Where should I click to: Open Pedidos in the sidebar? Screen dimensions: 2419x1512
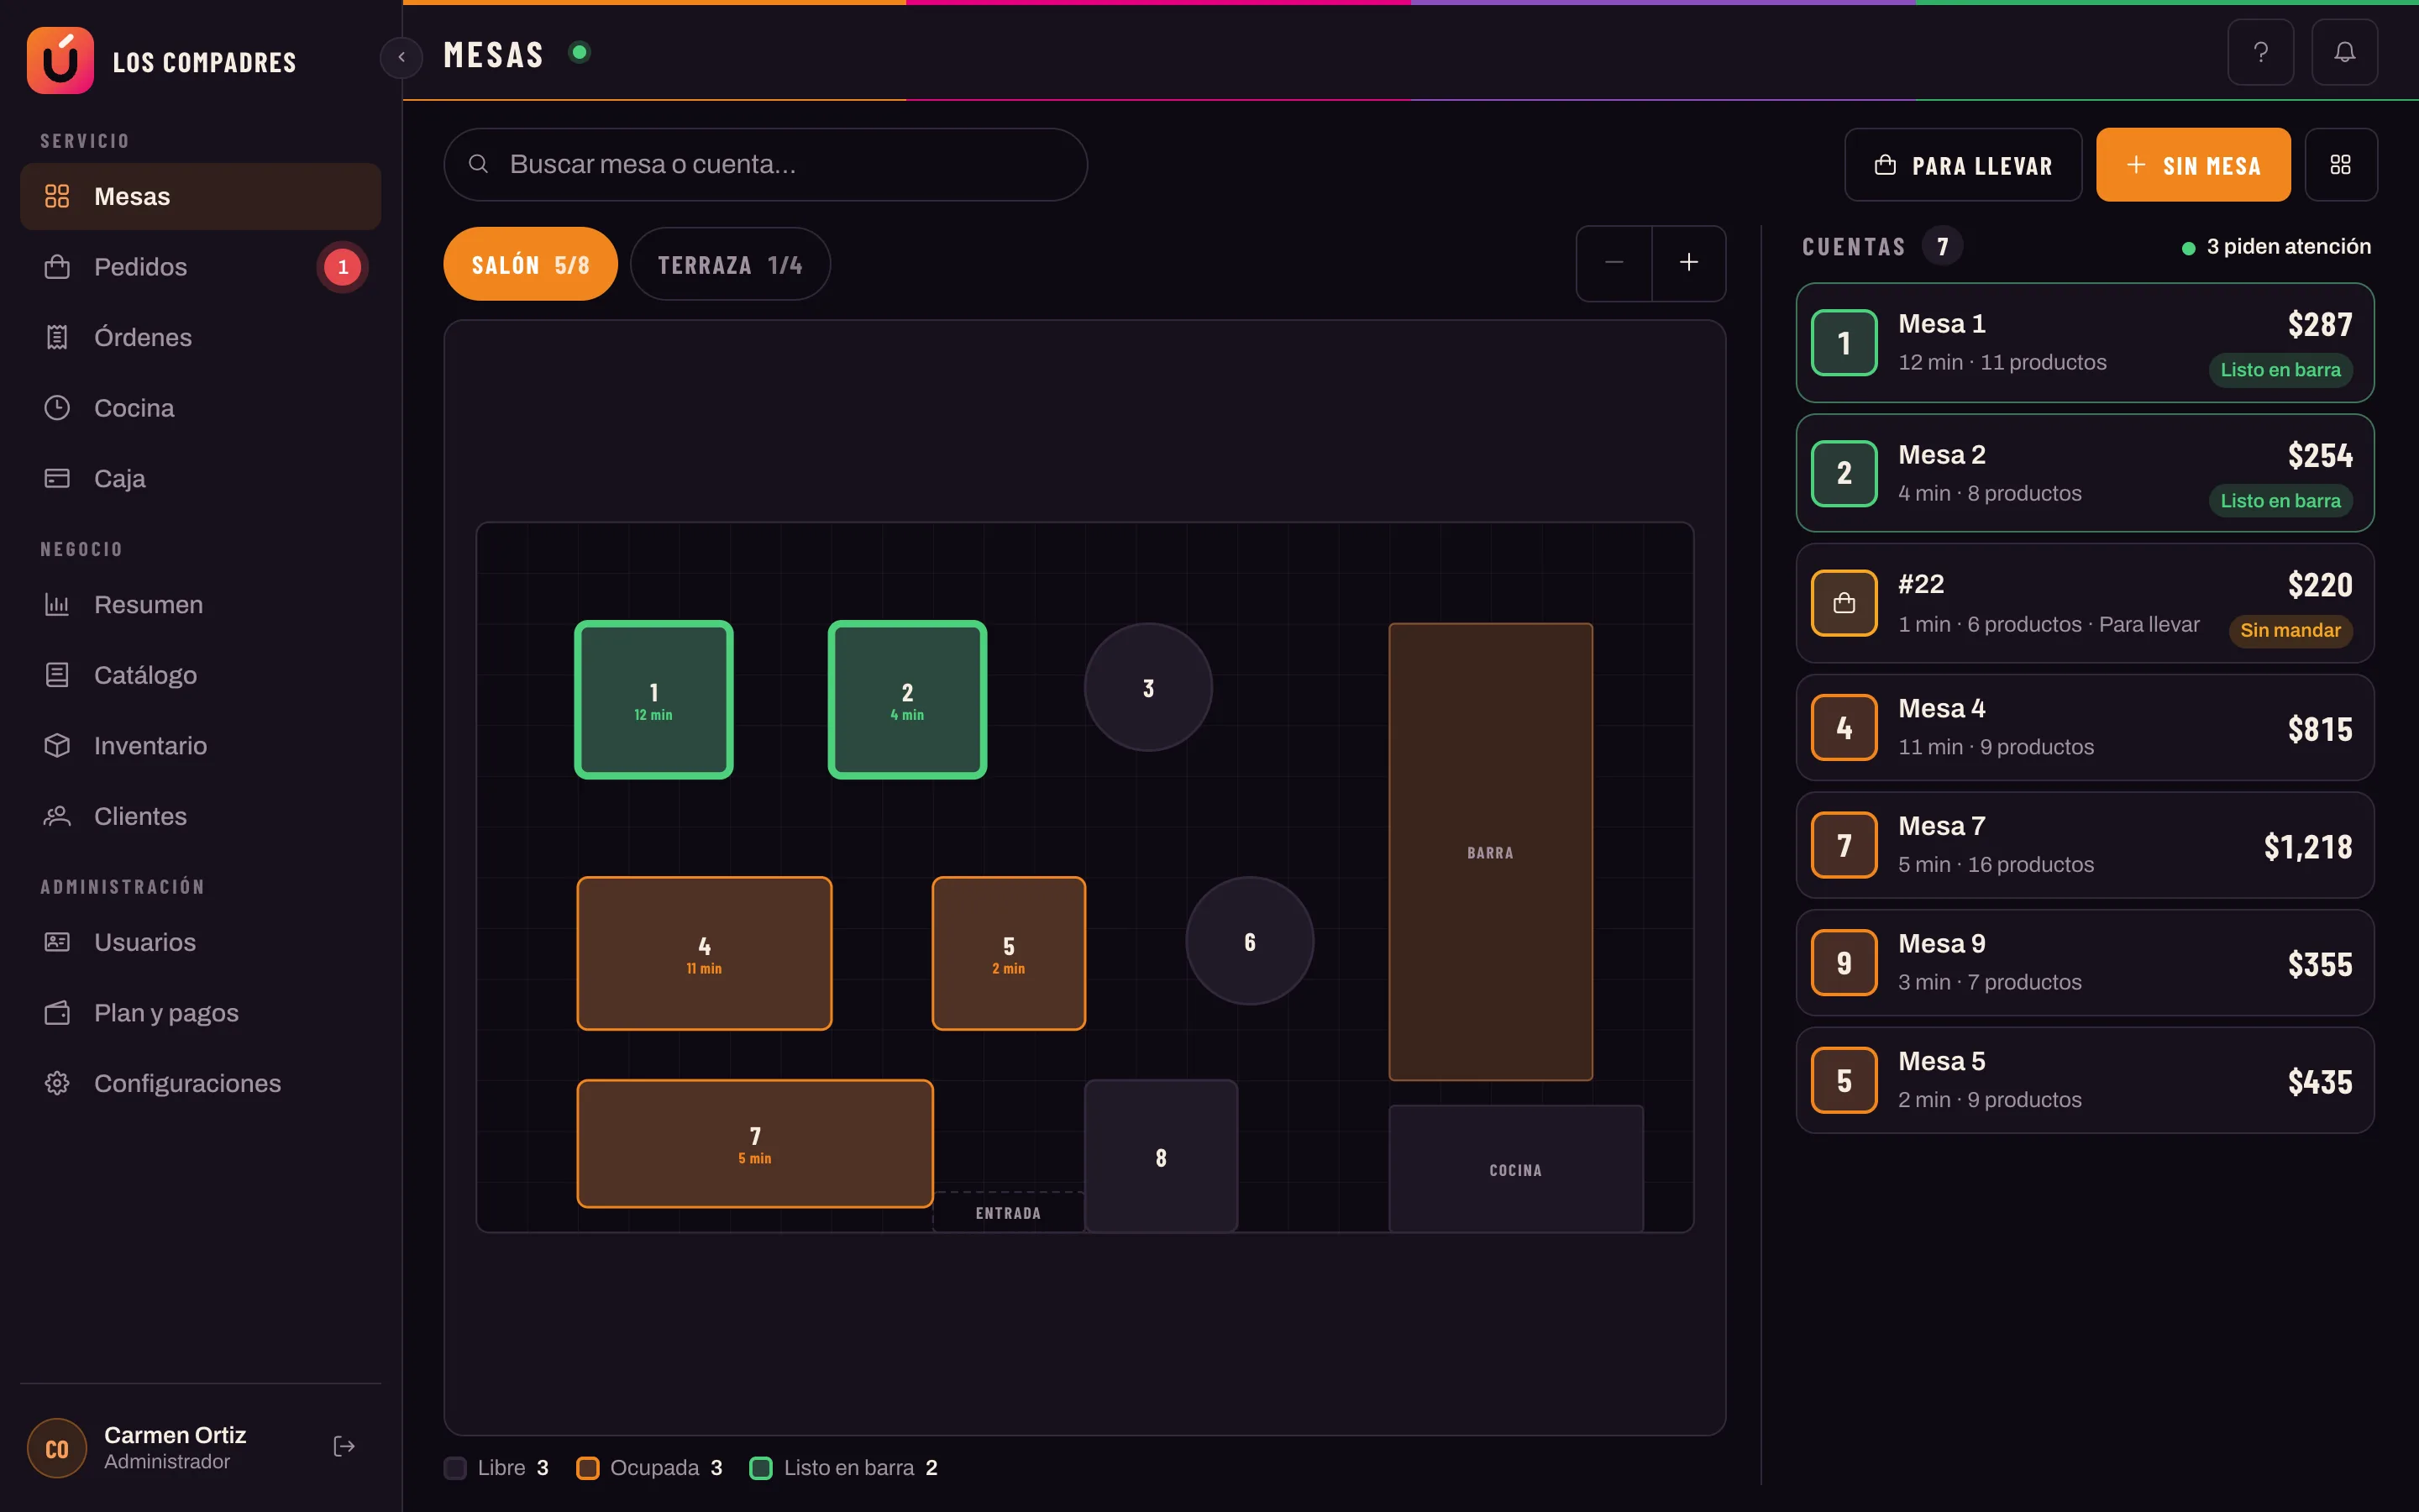coord(200,267)
